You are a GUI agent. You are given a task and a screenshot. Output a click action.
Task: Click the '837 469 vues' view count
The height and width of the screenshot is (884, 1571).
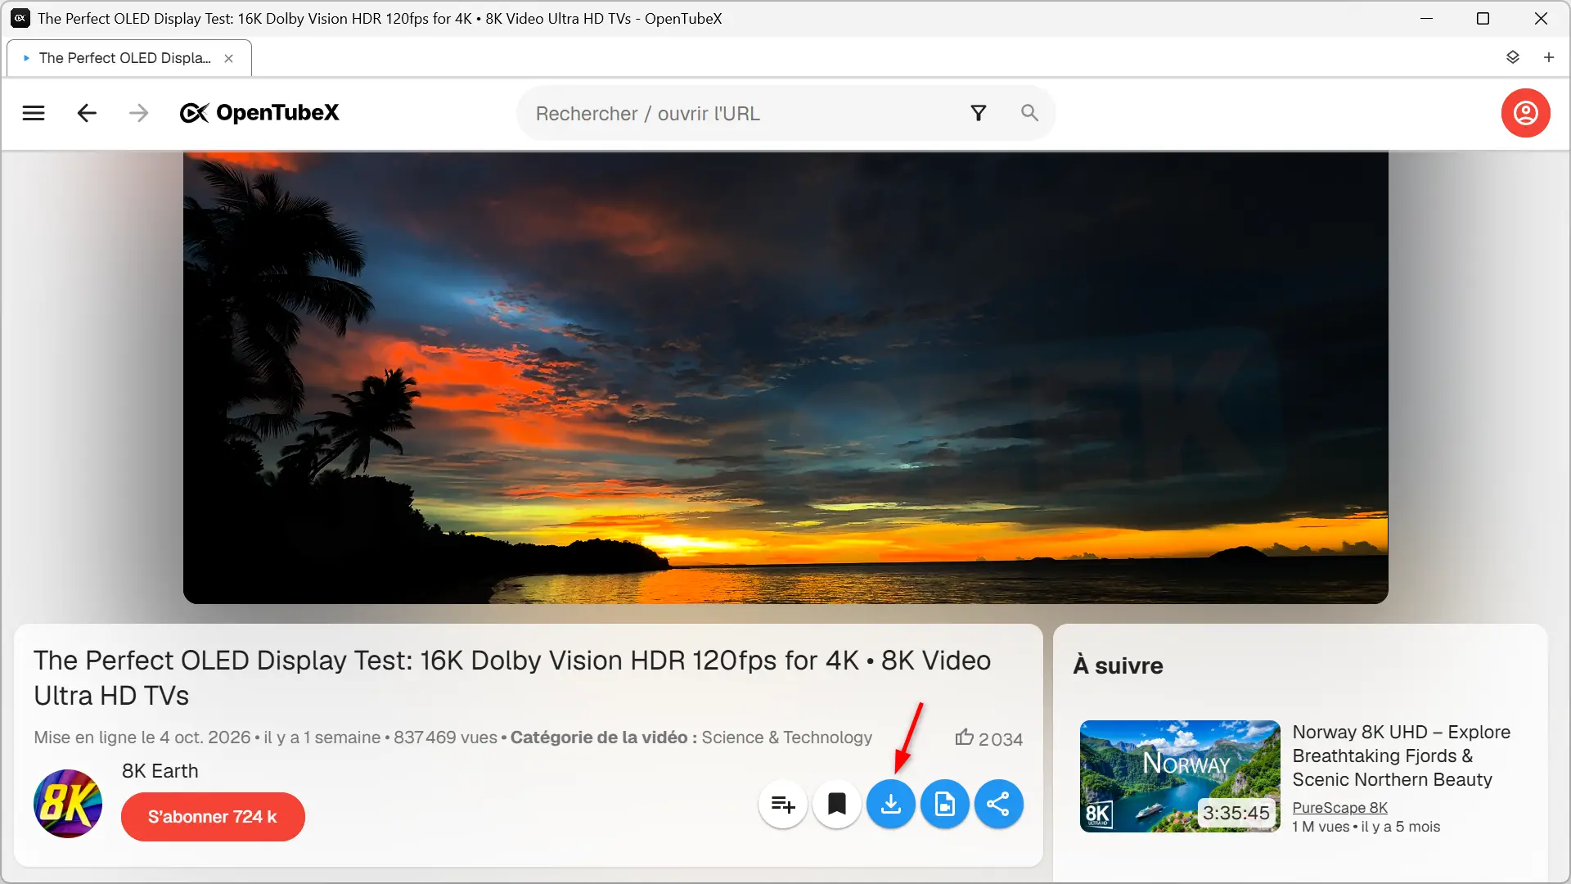point(445,737)
